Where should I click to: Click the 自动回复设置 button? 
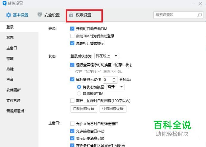coord(84,109)
